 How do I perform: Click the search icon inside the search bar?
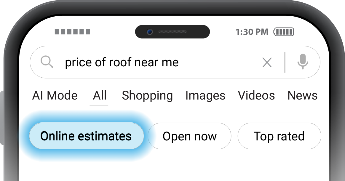47,62
